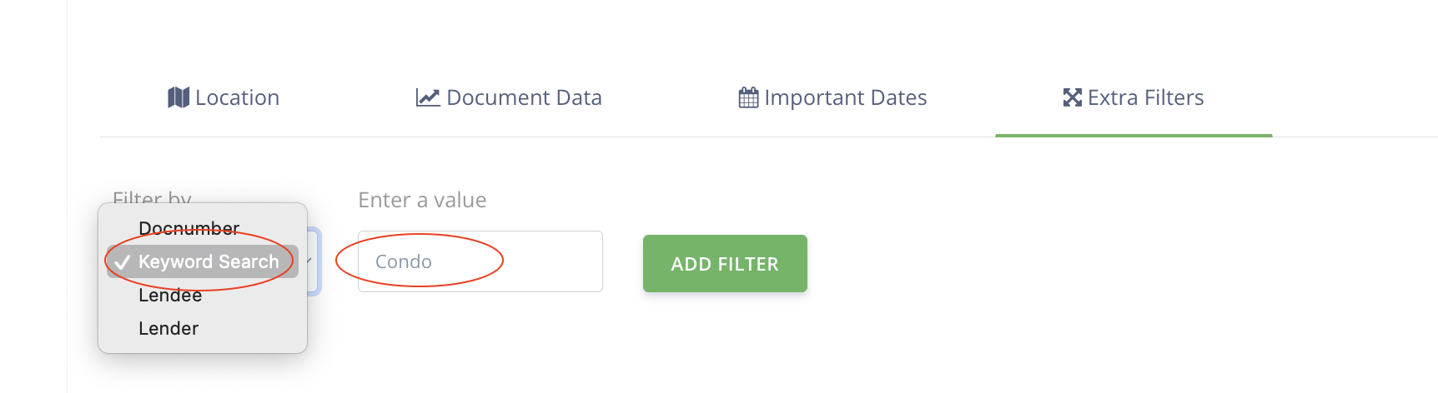
Task: Choose Docnumber from the filter list
Action: [189, 228]
